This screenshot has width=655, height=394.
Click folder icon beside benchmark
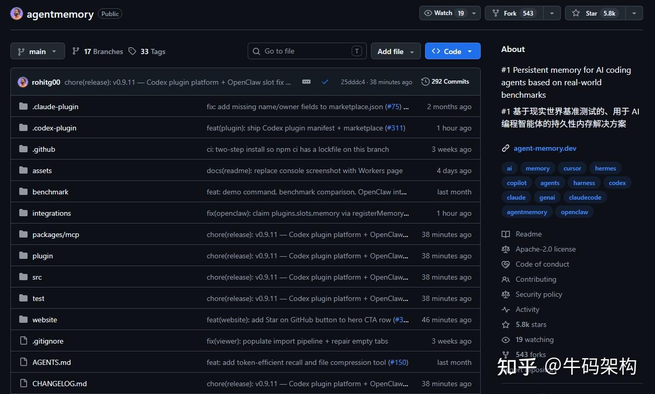coord(23,192)
